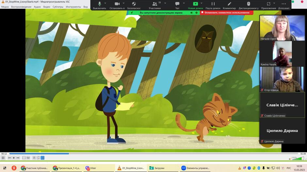307x172 pixels.
Task: Click green shield icon in sharing bar
Action: click(x=196, y=13)
